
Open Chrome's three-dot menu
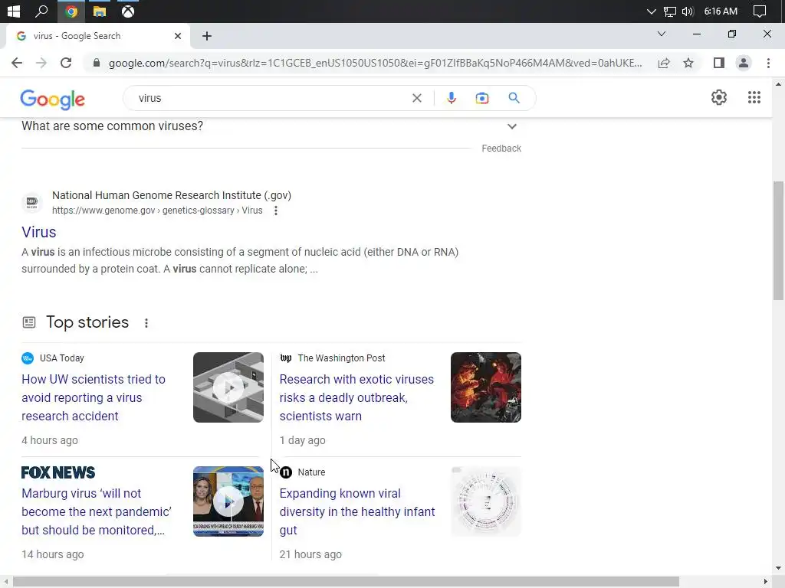768,63
